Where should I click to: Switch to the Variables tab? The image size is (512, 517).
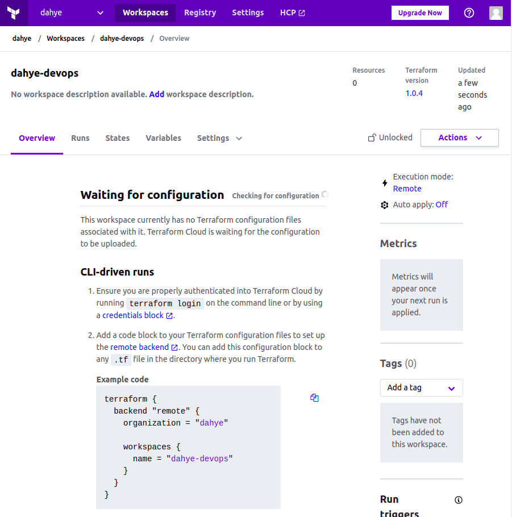(163, 138)
